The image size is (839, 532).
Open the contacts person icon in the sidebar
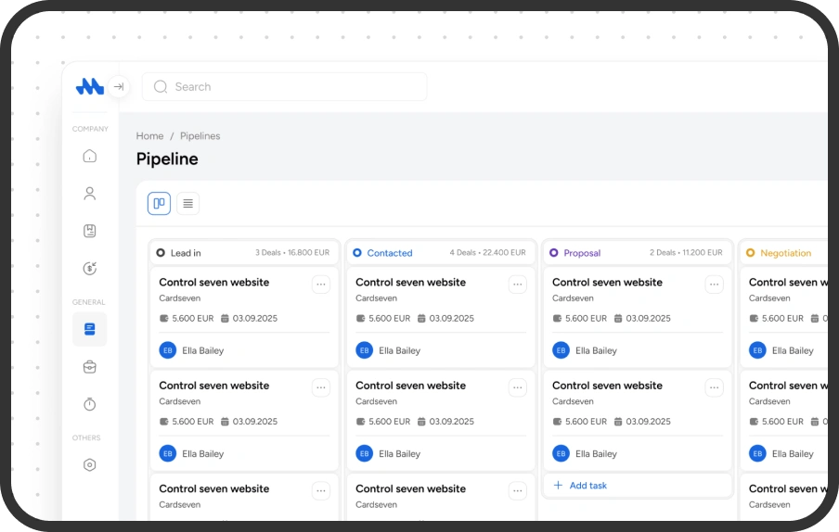[90, 194]
